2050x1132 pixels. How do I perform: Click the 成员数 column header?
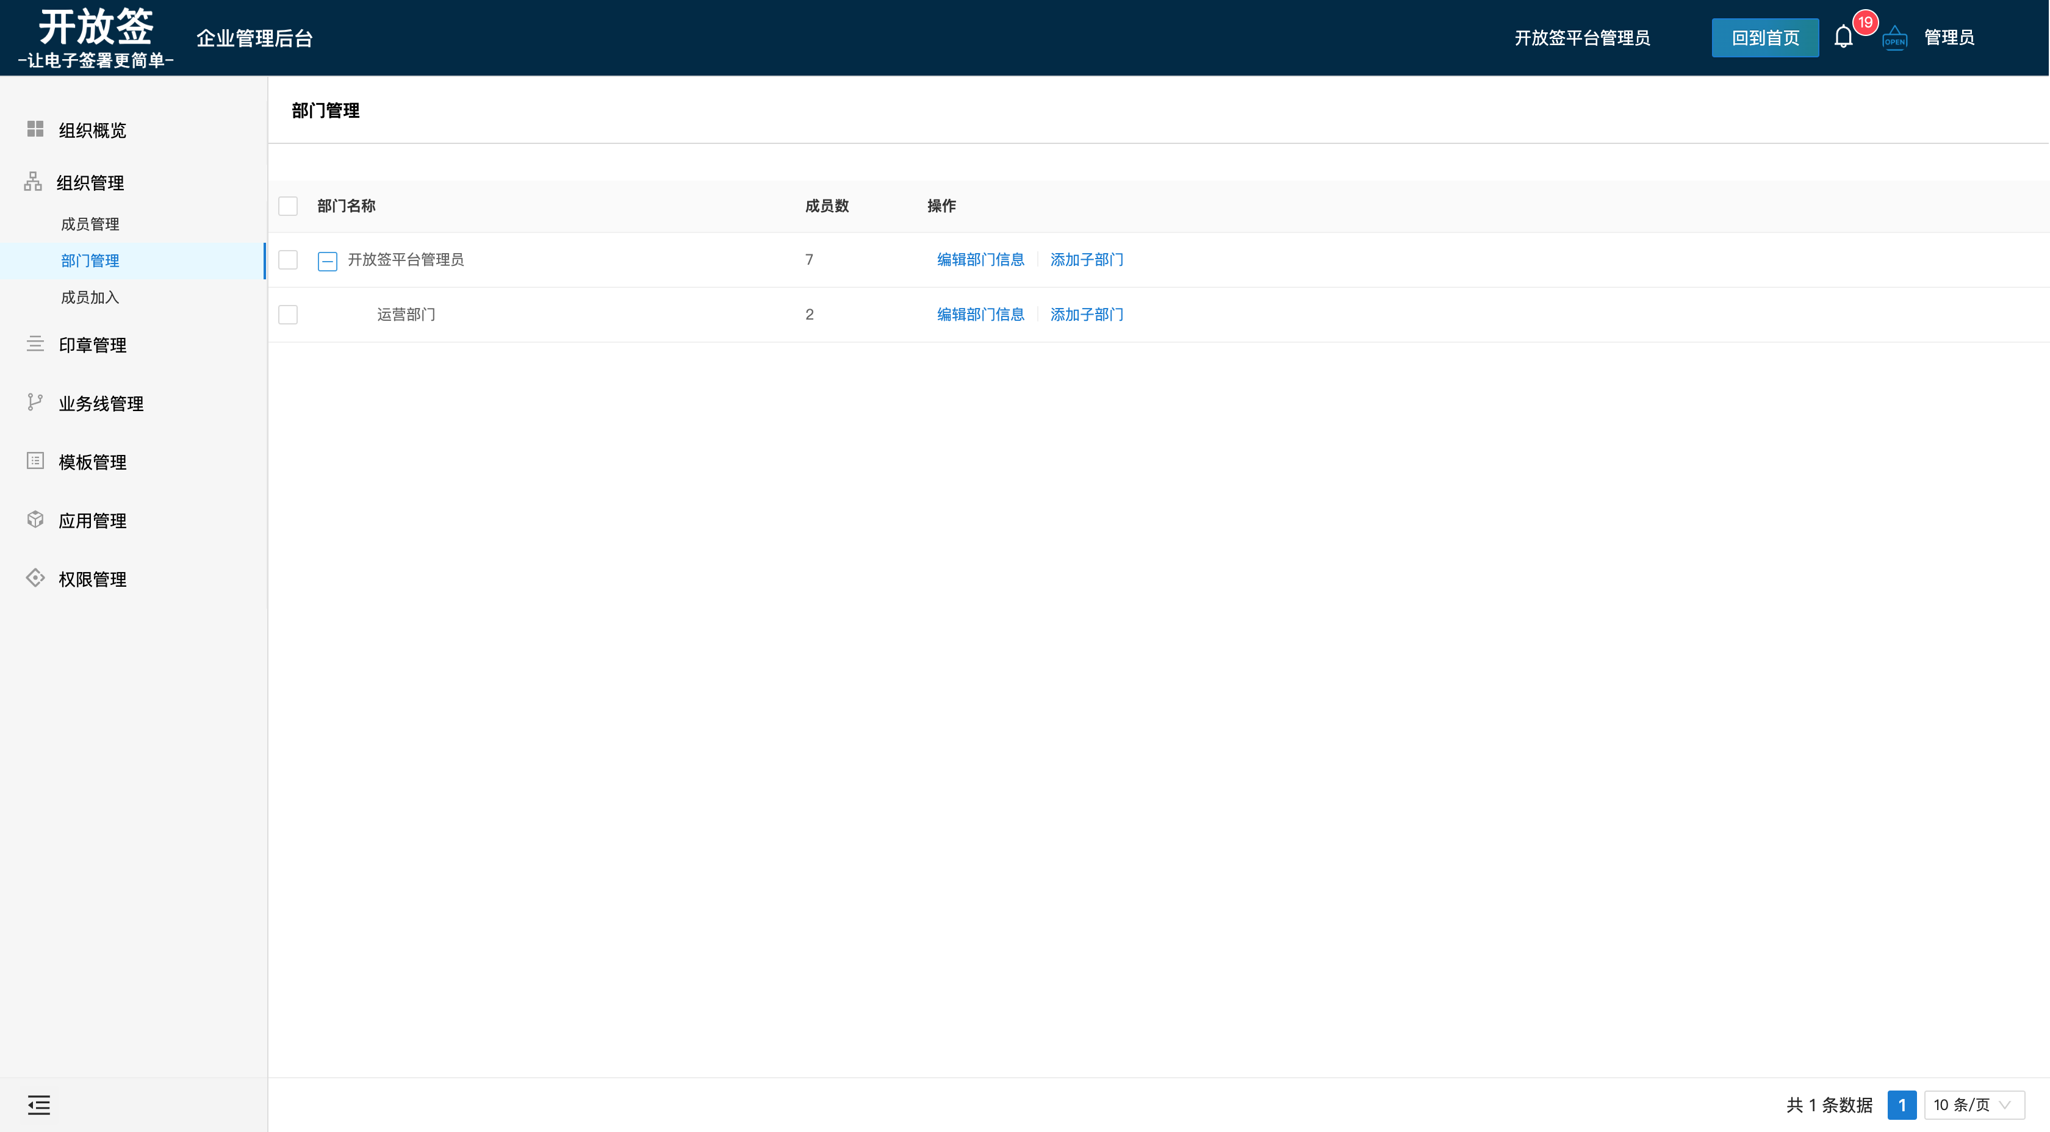point(827,206)
